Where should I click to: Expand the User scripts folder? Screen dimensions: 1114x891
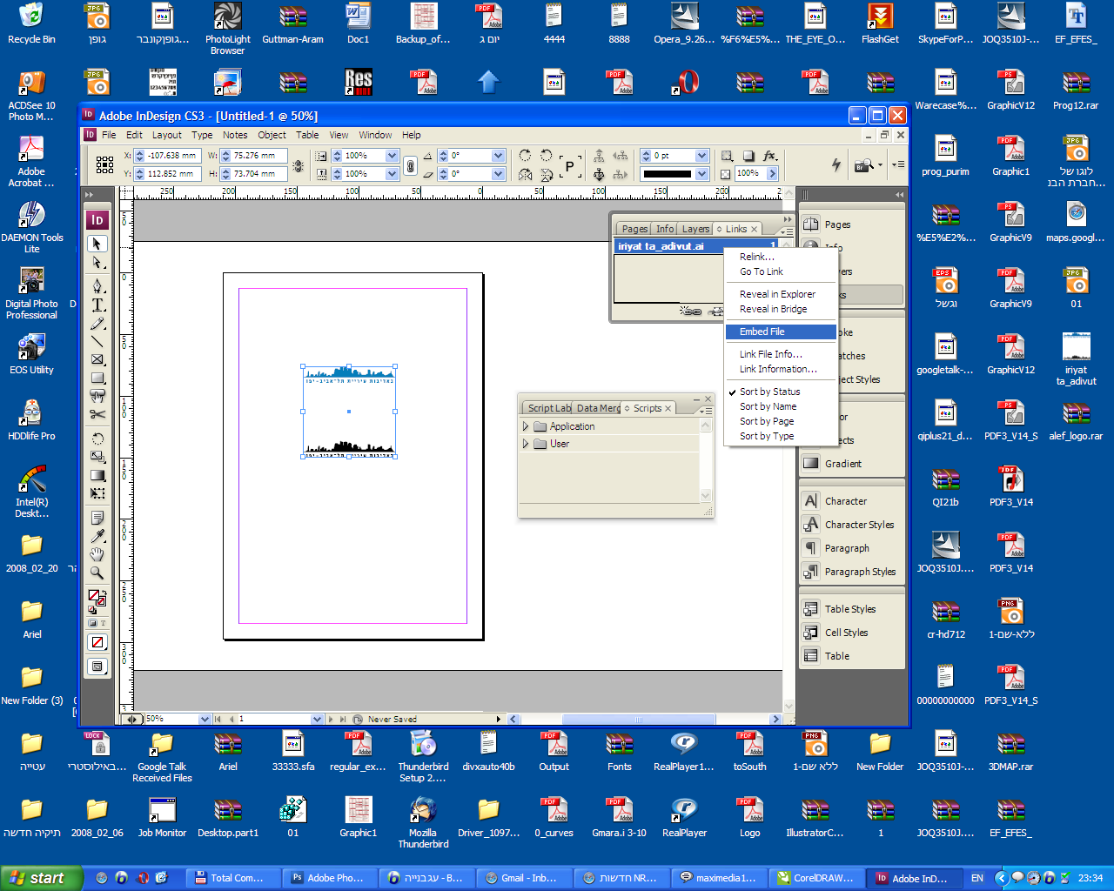tap(526, 444)
